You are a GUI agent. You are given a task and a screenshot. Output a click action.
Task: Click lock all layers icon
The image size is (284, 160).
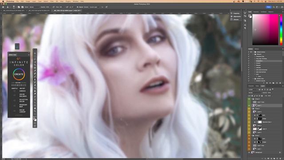tap(262, 96)
